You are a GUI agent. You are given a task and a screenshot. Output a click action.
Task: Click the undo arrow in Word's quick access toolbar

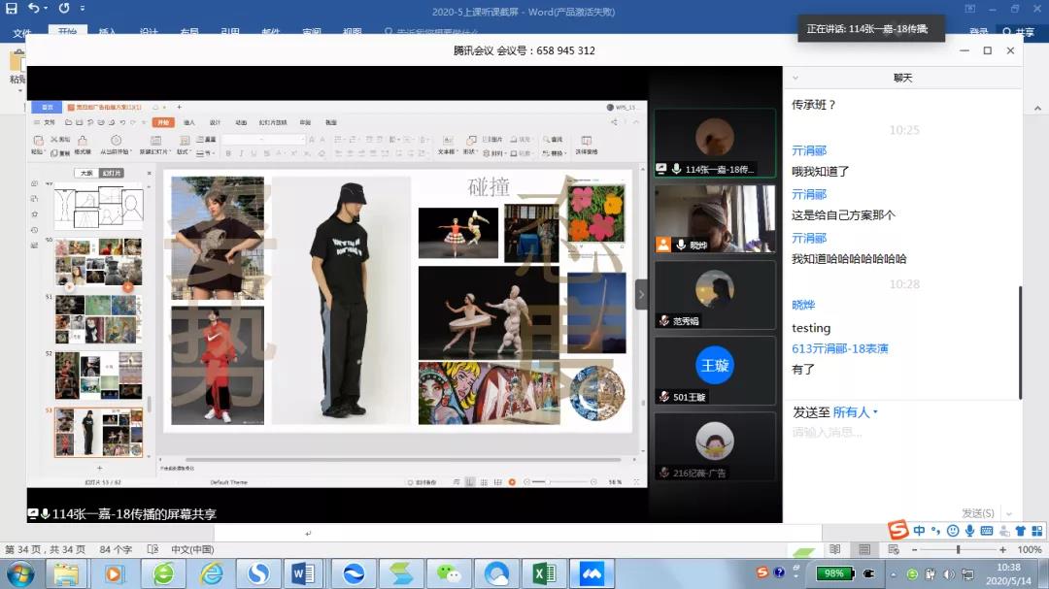(34, 9)
